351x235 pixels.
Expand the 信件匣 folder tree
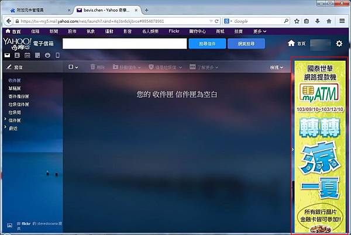pos(5,119)
